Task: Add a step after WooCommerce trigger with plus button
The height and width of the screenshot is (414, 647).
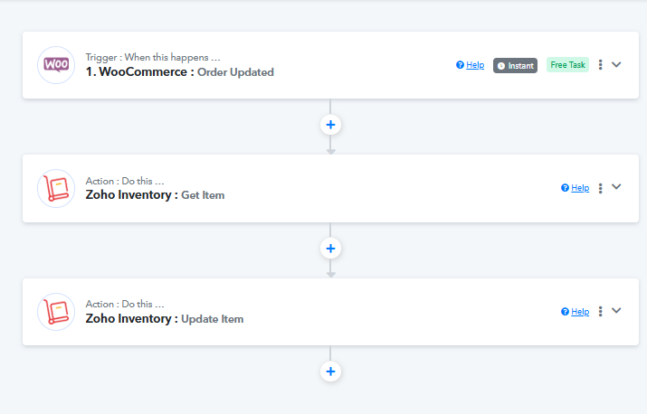Action: (x=330, y=125)
